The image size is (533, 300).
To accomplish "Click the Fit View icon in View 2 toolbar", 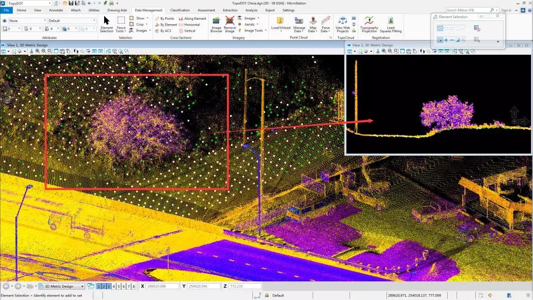I will point(403,51).
